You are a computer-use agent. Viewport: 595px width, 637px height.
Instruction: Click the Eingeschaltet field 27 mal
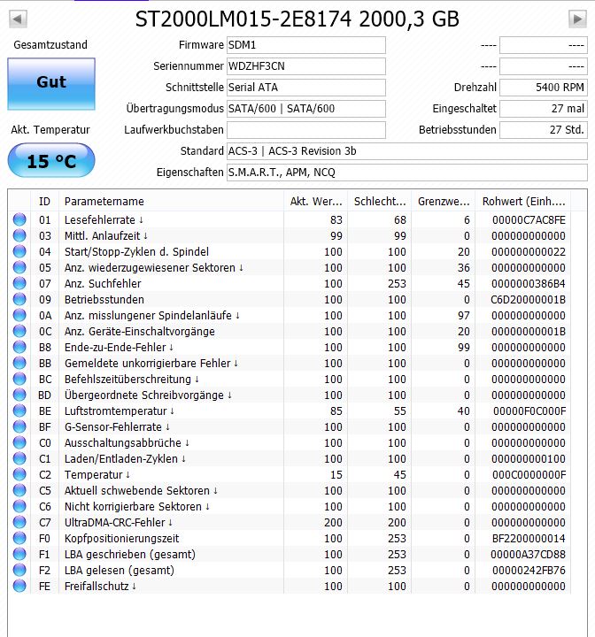[x=544, y=109]
